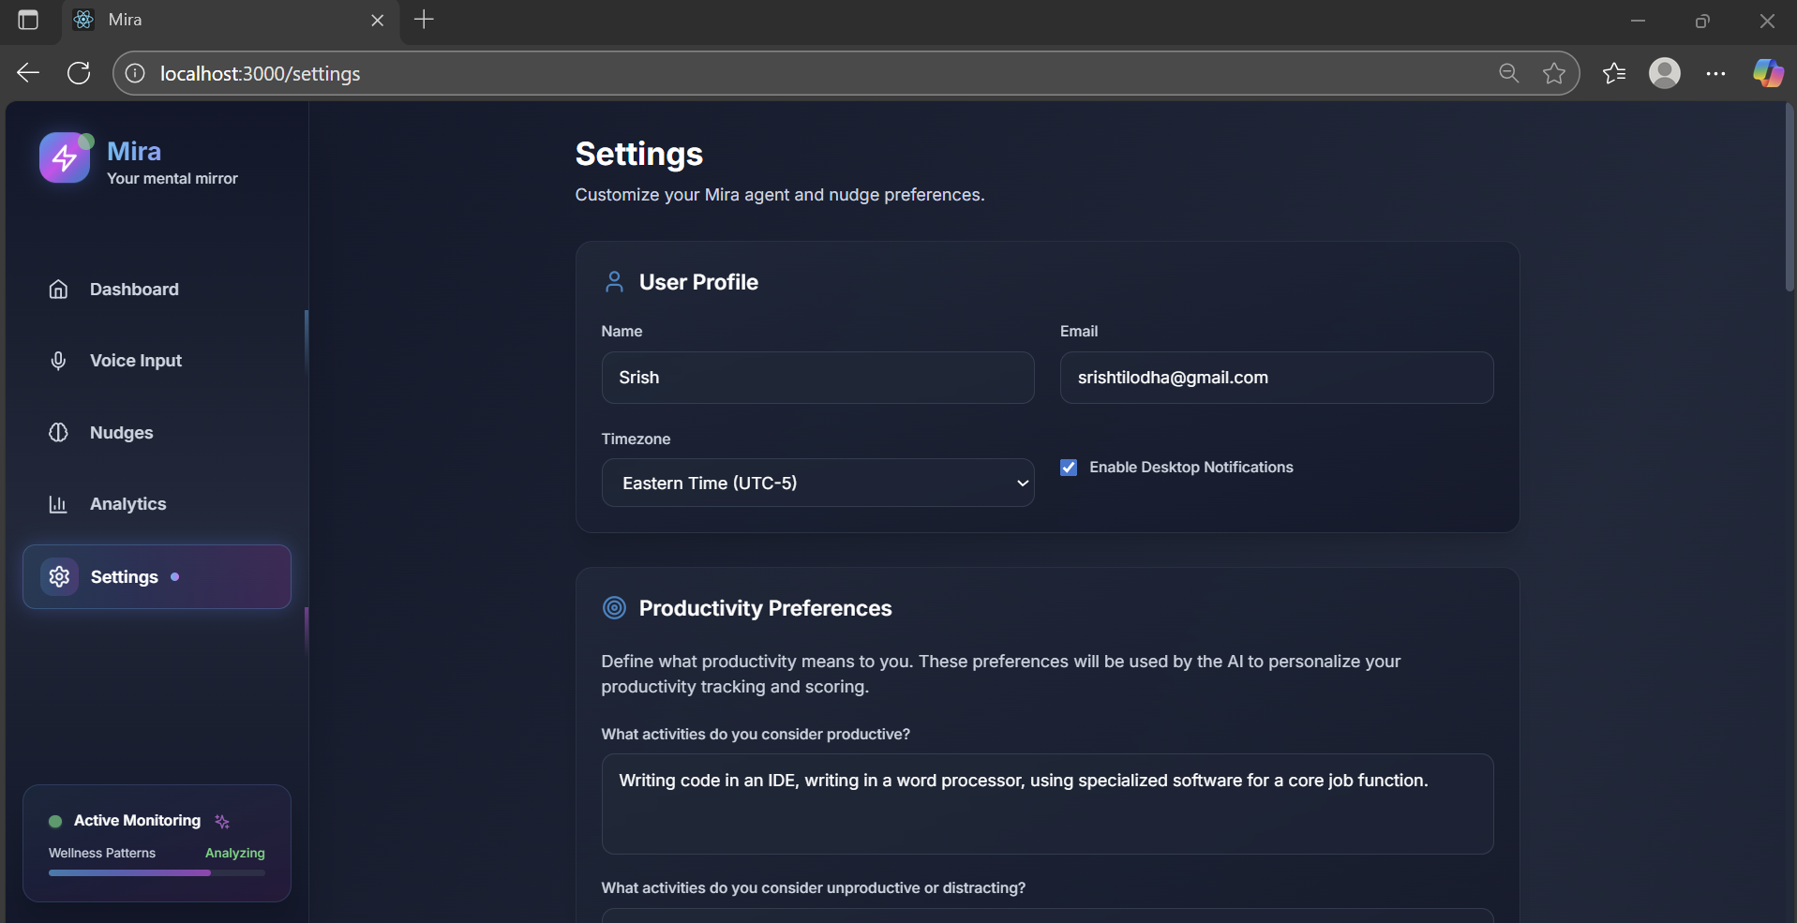The height and width of the screenshot is (923, 1797).
Task: Open browser Copilot icon
Action: coord(1768,73)
